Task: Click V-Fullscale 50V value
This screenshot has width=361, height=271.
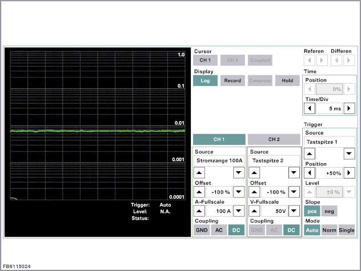Action: (274, 211)
